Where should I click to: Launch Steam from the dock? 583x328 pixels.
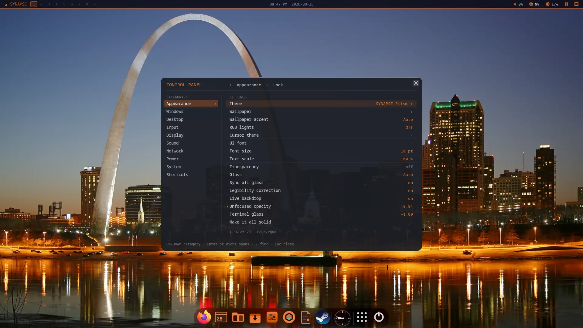tap(323, 317)
